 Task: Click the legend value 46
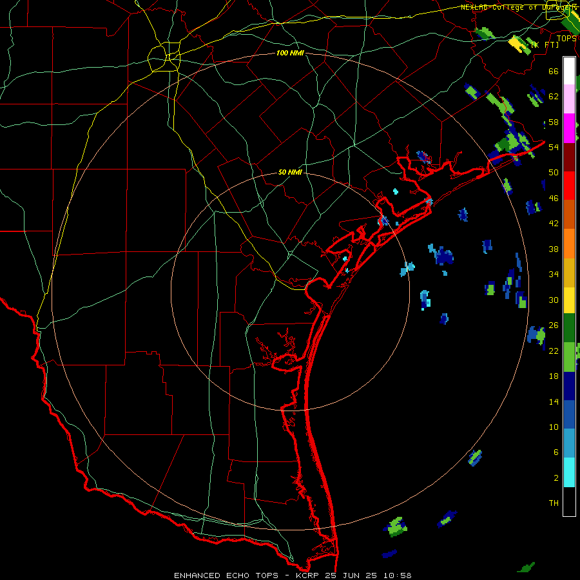coord(554,198)
